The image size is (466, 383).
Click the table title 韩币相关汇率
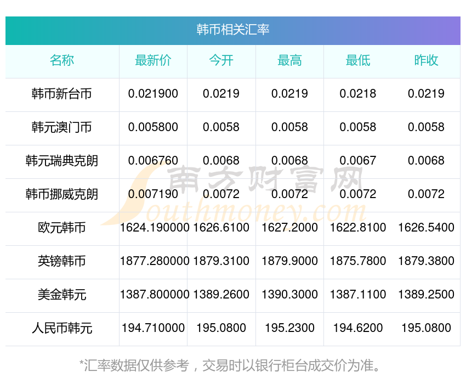tap(232, 30)
